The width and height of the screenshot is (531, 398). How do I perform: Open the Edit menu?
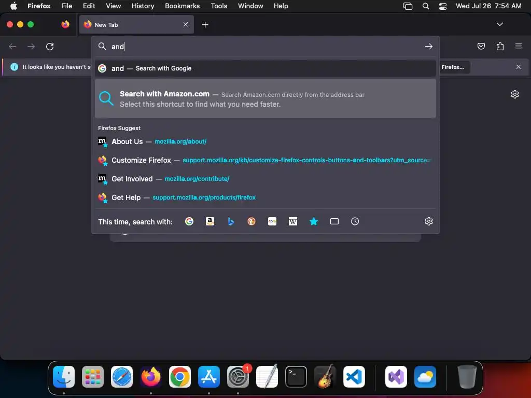pos(89,6)
